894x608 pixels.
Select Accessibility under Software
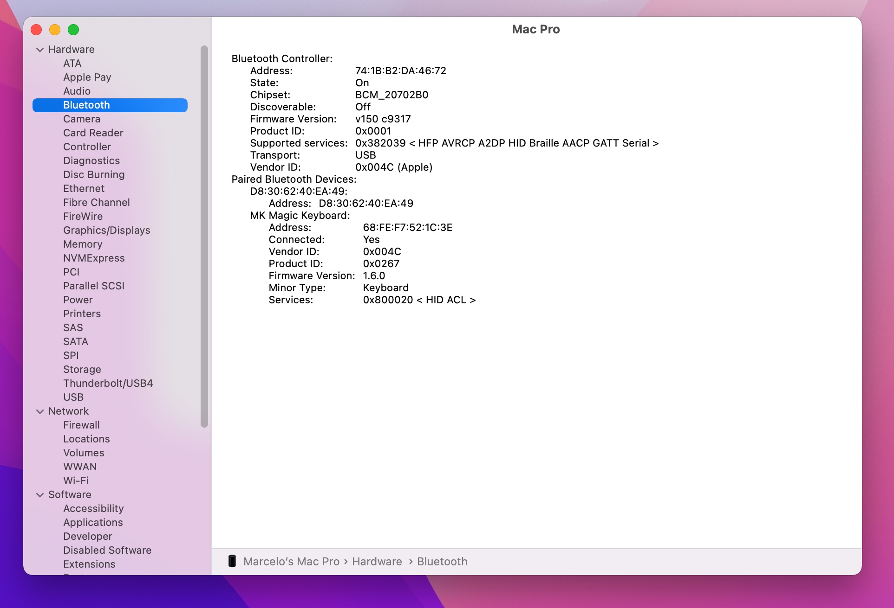click(x=93, y=509)
